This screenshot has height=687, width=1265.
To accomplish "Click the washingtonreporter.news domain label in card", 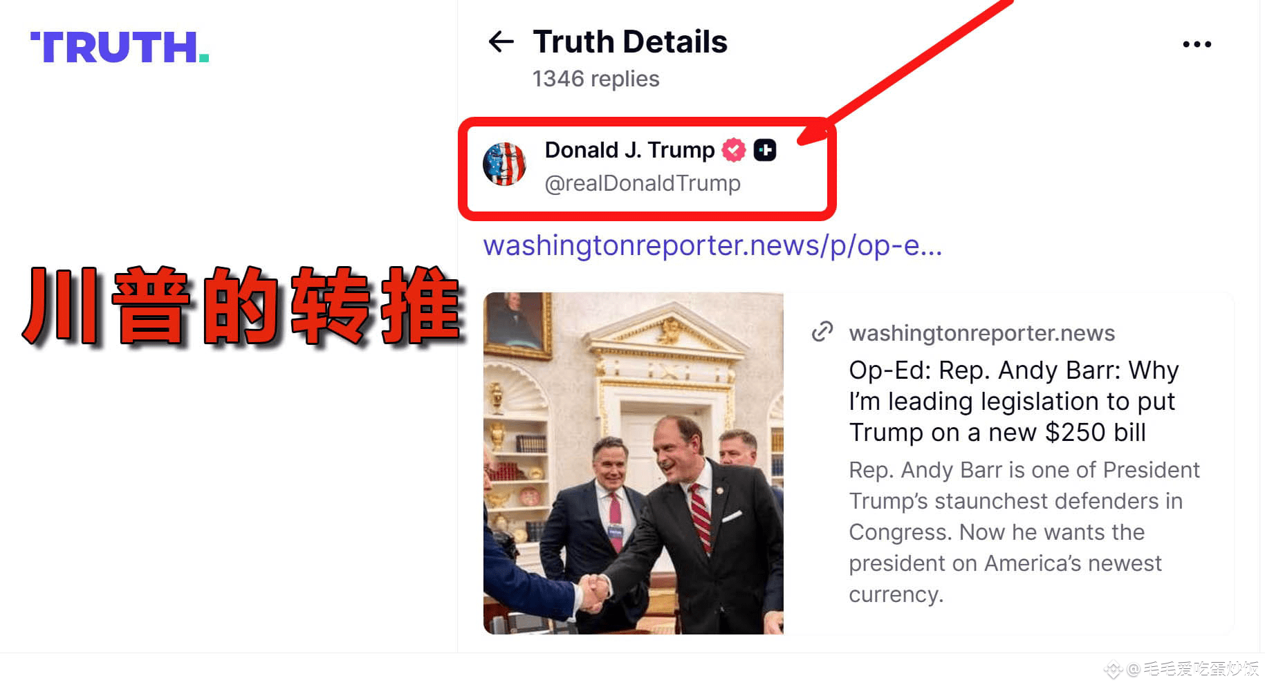I will point(981,333).
